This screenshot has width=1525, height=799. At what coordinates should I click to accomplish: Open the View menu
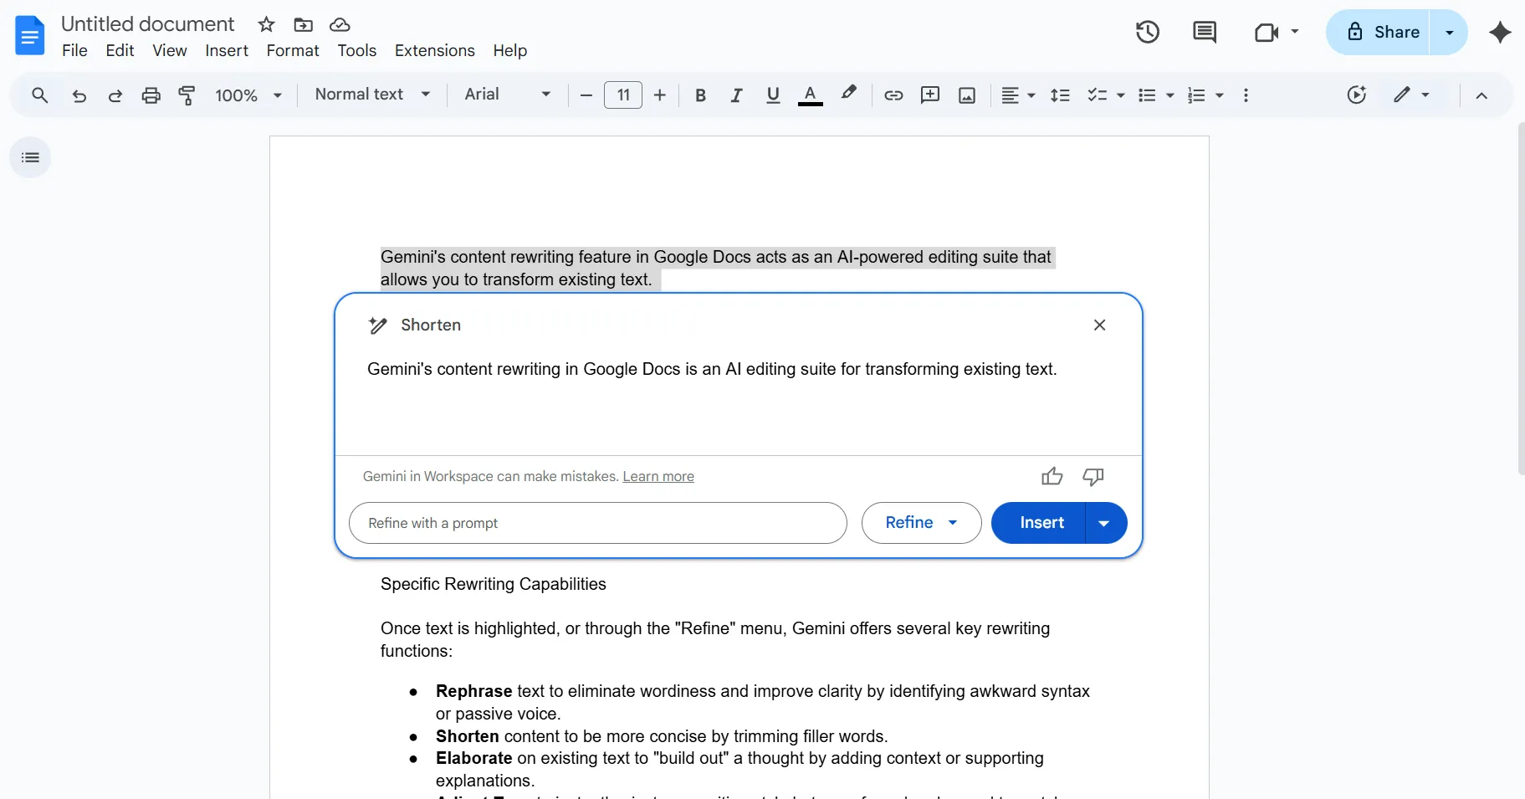click(x=169, y=51)
